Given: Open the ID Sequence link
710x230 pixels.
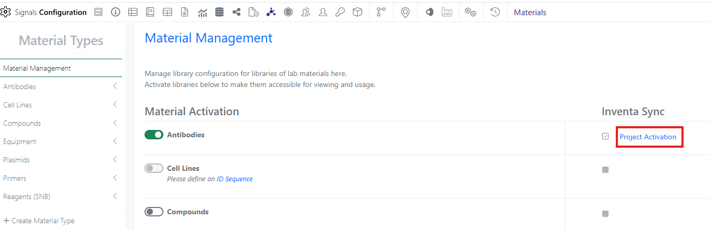Looking at the screenshot, I should coord(235,179).
